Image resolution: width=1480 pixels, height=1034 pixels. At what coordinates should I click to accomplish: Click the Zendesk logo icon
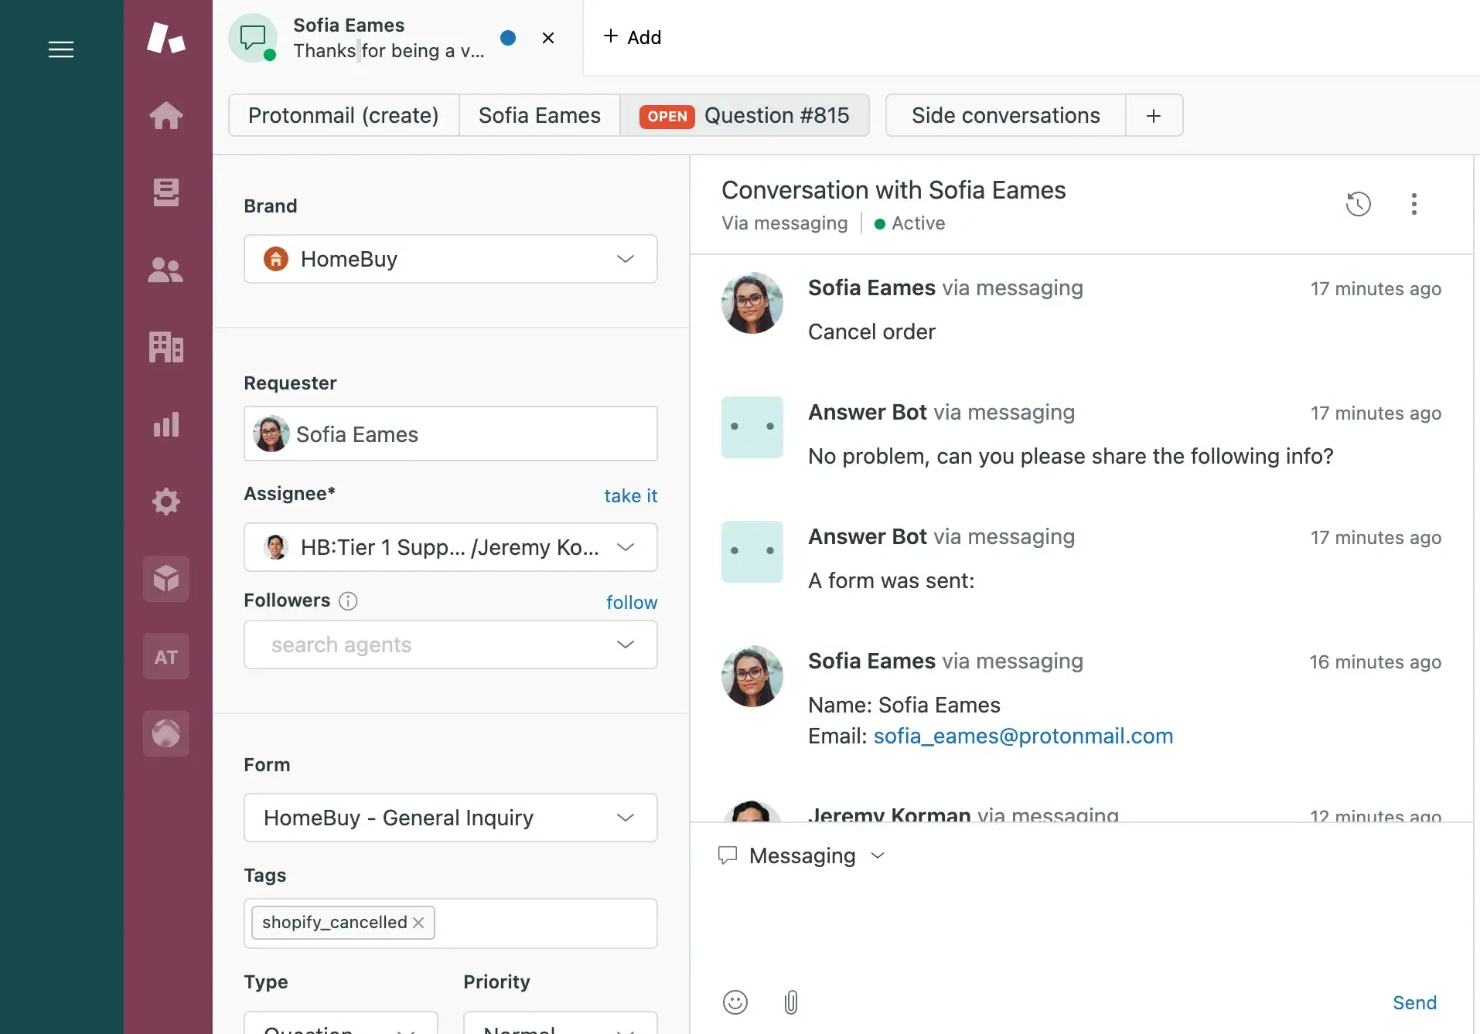click(x=166, y=38)
